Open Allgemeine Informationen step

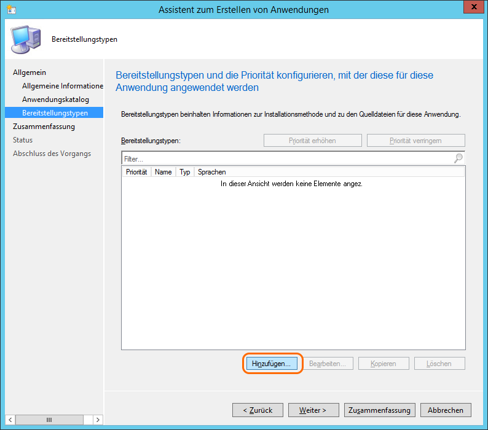pyautogui.click(x=62, y=86)
